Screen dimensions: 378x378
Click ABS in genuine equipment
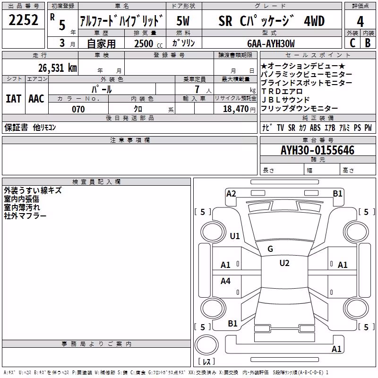click(315, 128)
